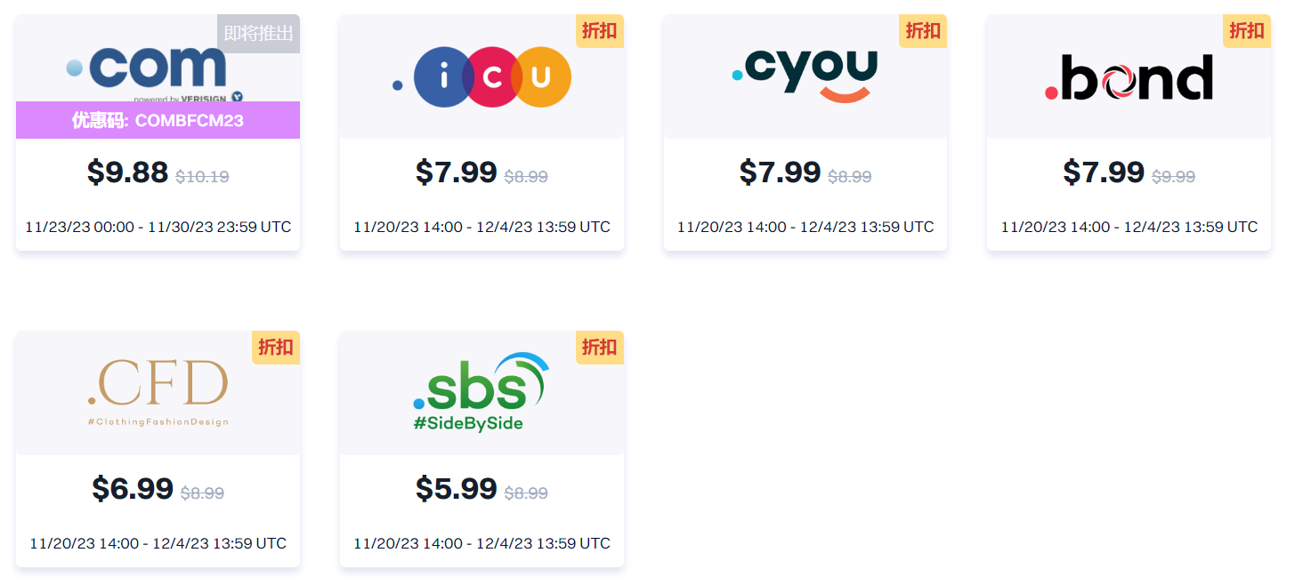Image resolution: width=1303 pixels, height=585 pixels.
Task: Click the .cyou promotion date range
Action: point(805,227)
